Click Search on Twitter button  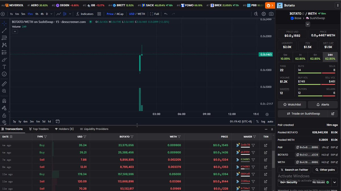tap(294, 170)
